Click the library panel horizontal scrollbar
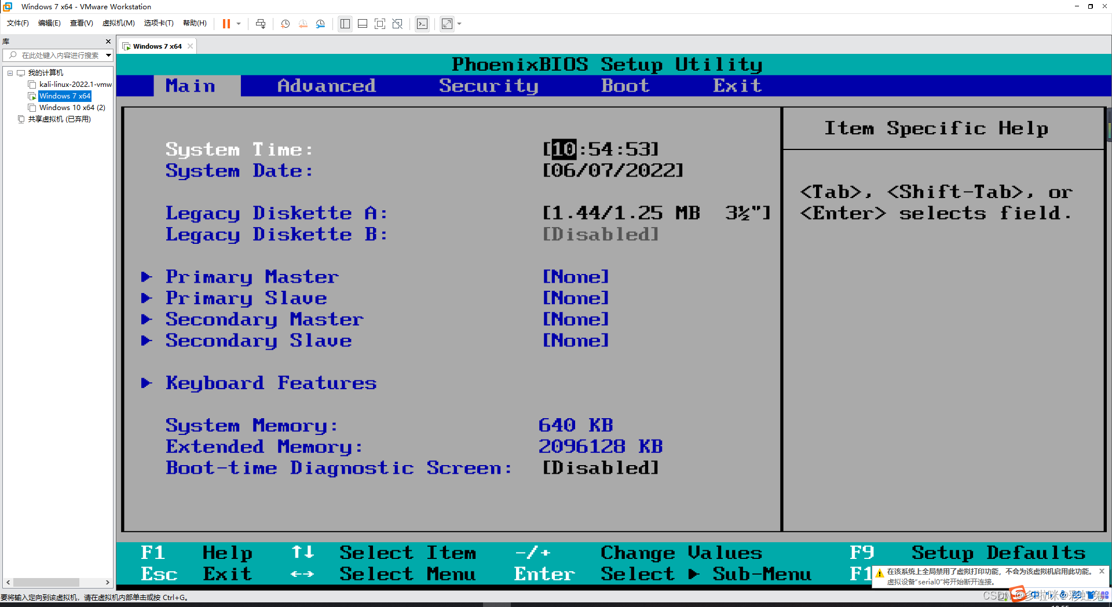 click(46, 582)
